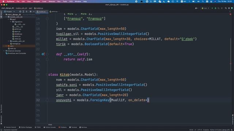This screenshot has height=131, width=234.
Task: Click the Python interpreter status bar entry
Action: coord(220,130)
